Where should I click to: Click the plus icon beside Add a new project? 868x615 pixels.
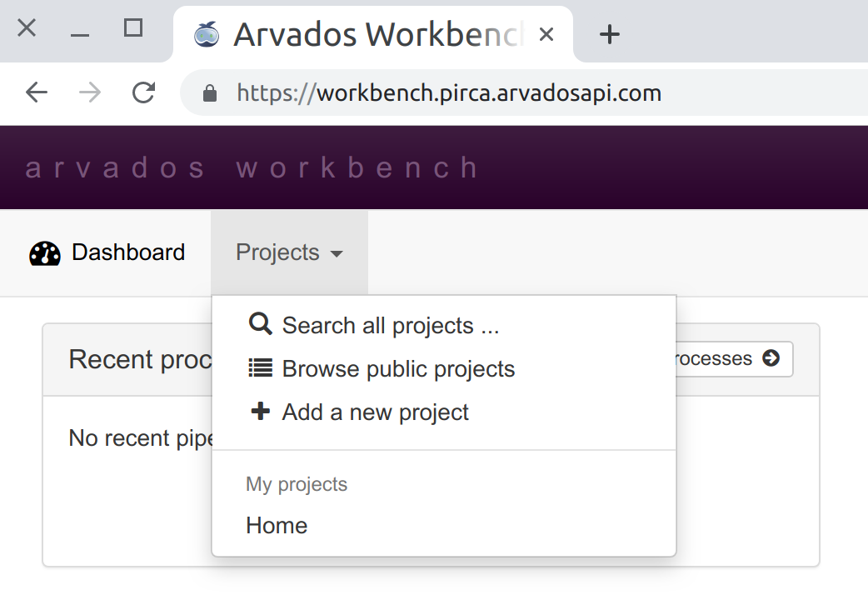261,412
